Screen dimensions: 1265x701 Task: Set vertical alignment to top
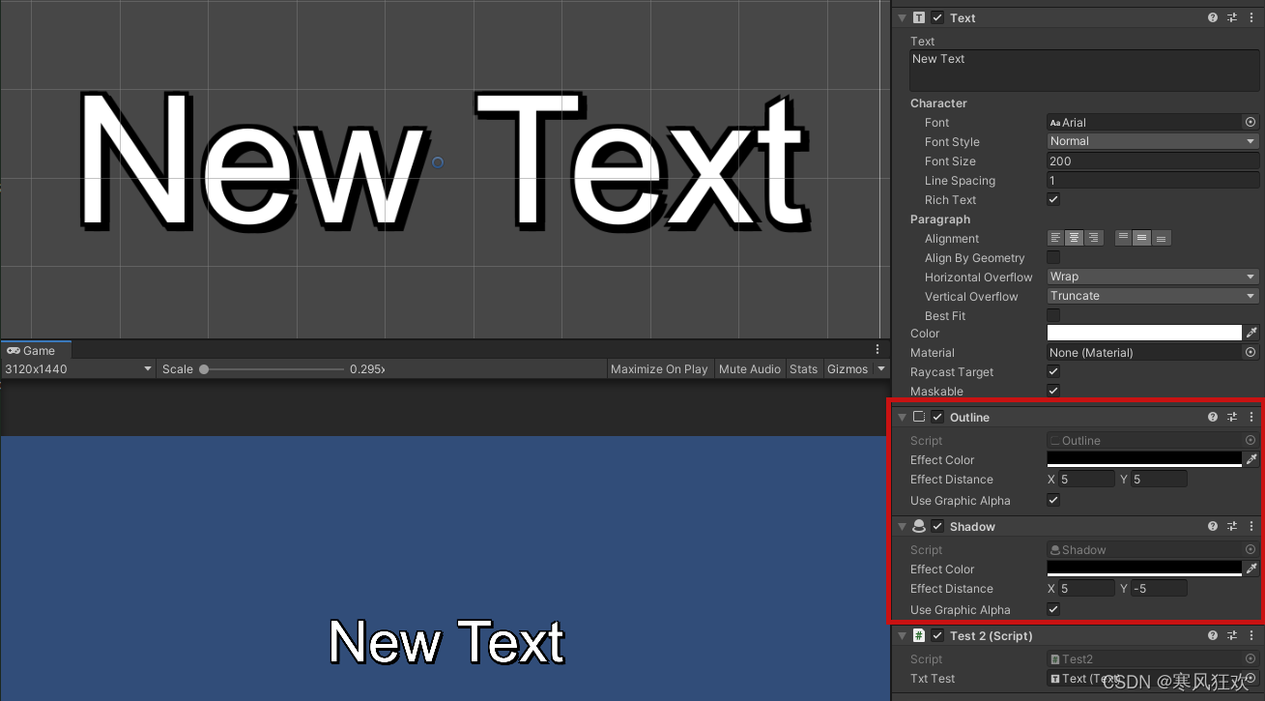pos(1123,238)
